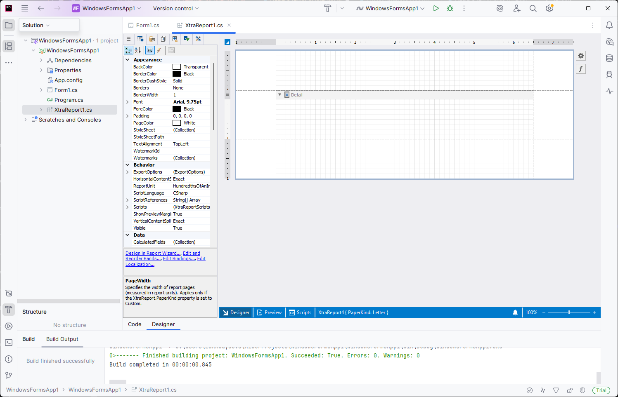Open the Report Explorer icon
Viewport: 618px width, 397px height.
tap(163, 39)
